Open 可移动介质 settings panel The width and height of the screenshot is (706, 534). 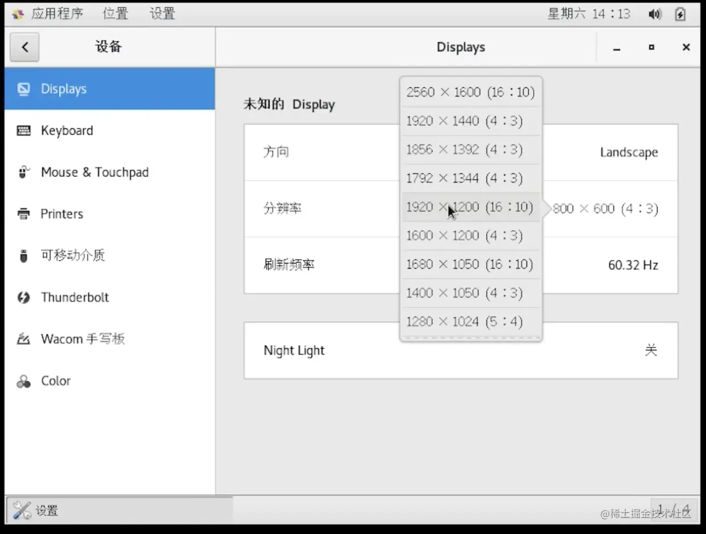[110, 256]
